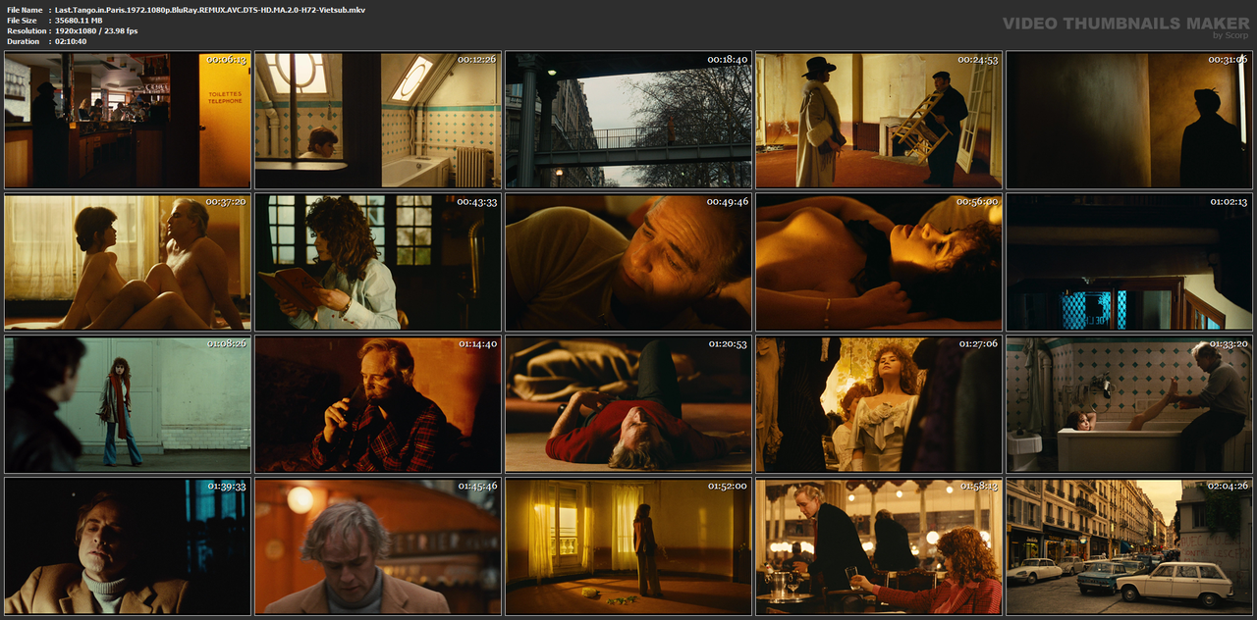Open the head-bowed man thumbnail at 01:45:46
1257x620 pixels.
click(x=378, y=546)
